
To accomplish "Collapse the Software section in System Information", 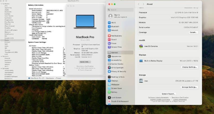I will pyautogui.click(x=1, y=69).
